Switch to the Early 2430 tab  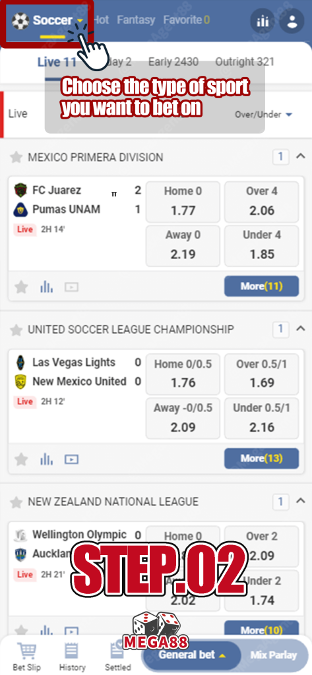(x=173, y=62)
